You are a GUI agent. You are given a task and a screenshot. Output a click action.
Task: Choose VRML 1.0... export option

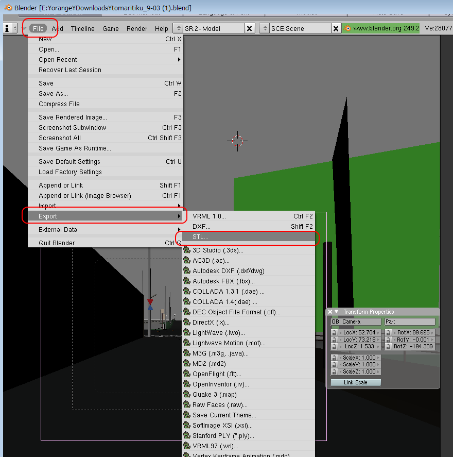(x=248, y=216)
